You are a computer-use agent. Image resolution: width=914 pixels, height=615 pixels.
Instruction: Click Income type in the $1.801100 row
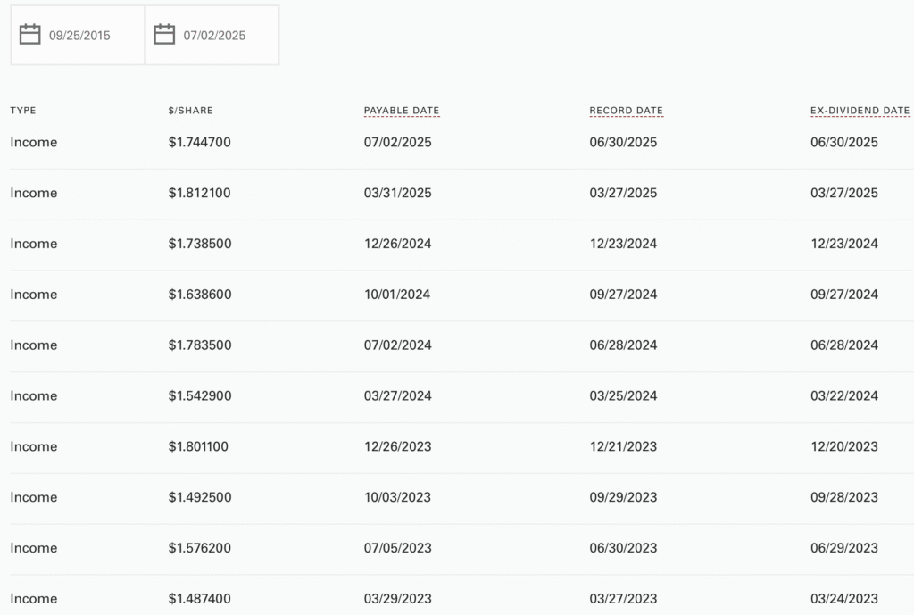34,446
